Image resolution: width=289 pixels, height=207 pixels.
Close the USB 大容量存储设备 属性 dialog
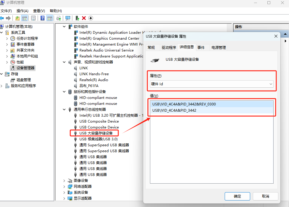coord(276,36)
